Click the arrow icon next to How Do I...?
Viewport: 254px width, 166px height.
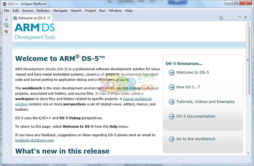tap(171, 87)
